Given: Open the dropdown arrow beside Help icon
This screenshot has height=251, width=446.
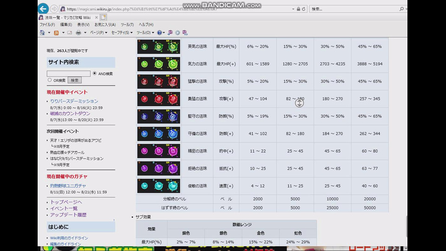Looking at the screenshot, I should [x=164, y=33].
